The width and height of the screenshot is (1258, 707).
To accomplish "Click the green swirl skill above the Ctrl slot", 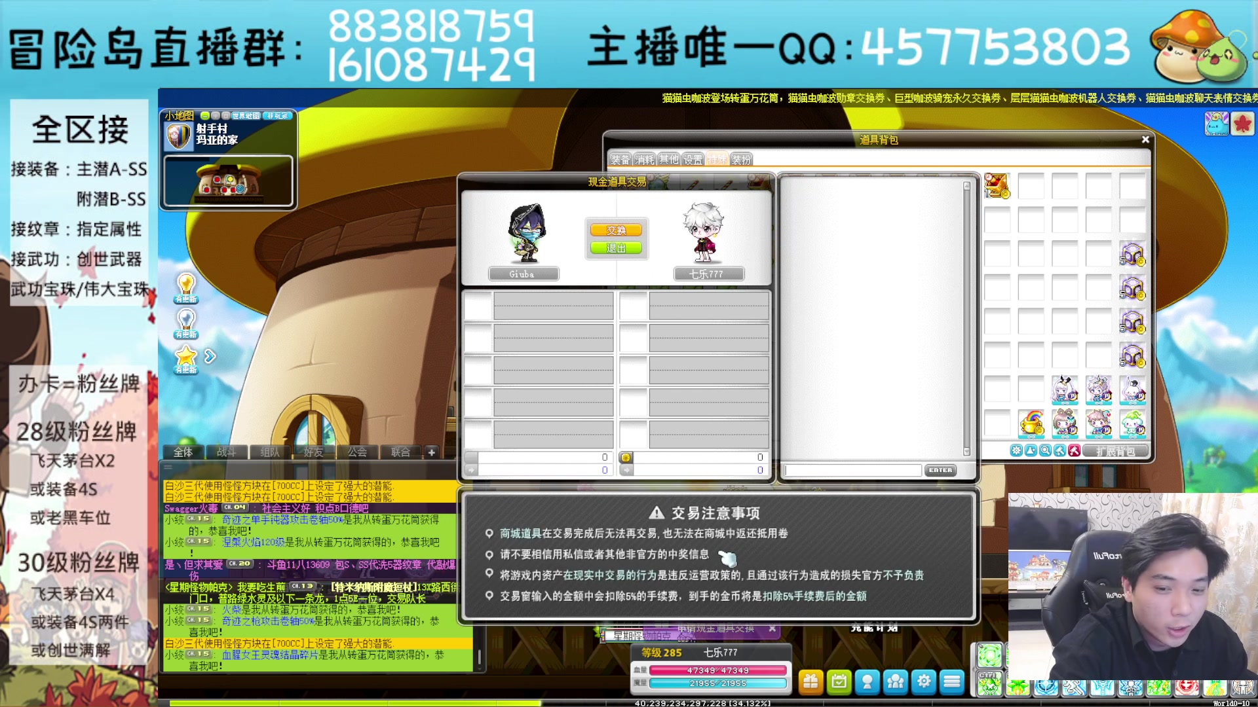I will point(989,655).
